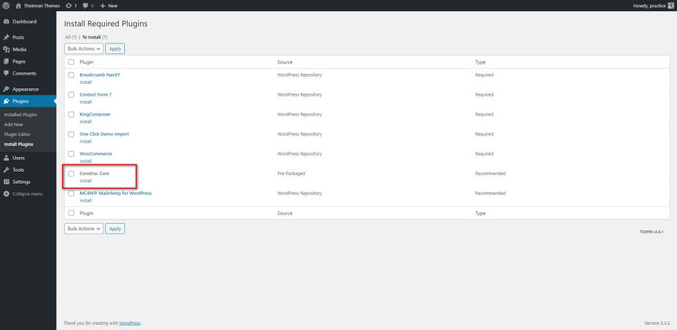Select Install Plugins submenu item

19,145
